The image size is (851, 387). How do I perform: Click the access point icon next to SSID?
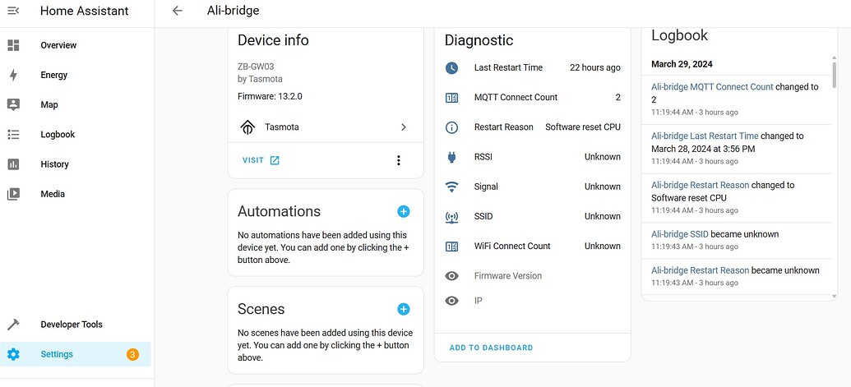tap(451, 217)
